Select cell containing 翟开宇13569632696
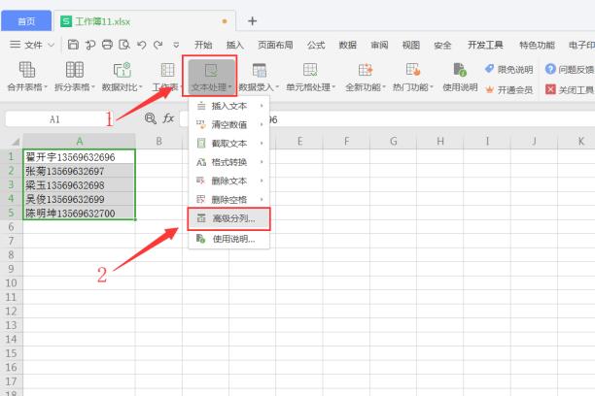 [x=80, y=157]
